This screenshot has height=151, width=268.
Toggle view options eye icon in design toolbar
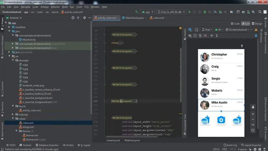(x=190, y=36)
